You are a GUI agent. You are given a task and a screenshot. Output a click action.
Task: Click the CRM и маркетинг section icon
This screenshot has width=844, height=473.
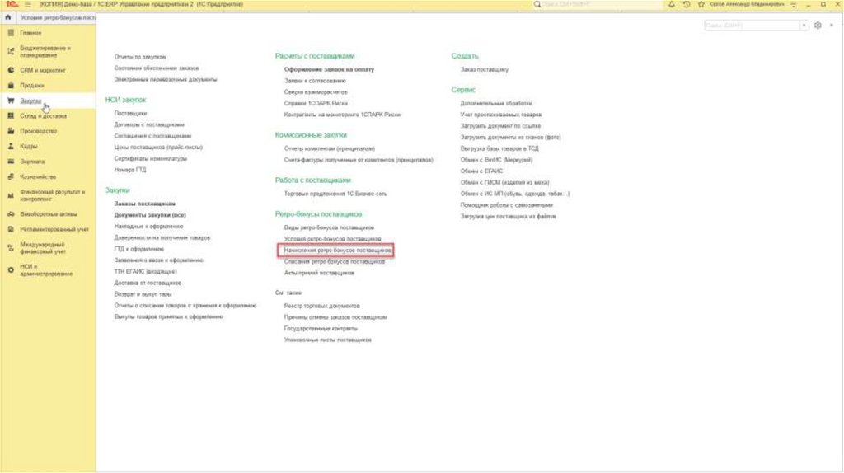[x=11, y=70]
